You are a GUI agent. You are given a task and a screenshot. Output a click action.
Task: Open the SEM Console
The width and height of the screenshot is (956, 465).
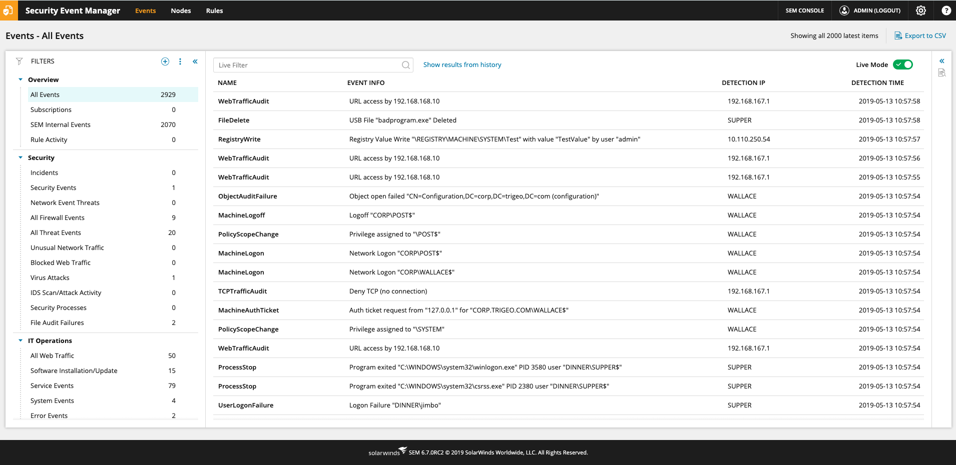804,10
